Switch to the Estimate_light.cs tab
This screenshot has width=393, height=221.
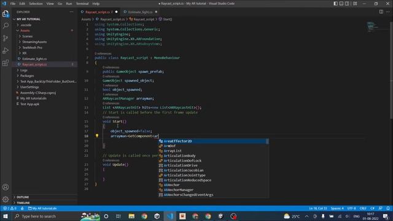[x=140, y=12]
